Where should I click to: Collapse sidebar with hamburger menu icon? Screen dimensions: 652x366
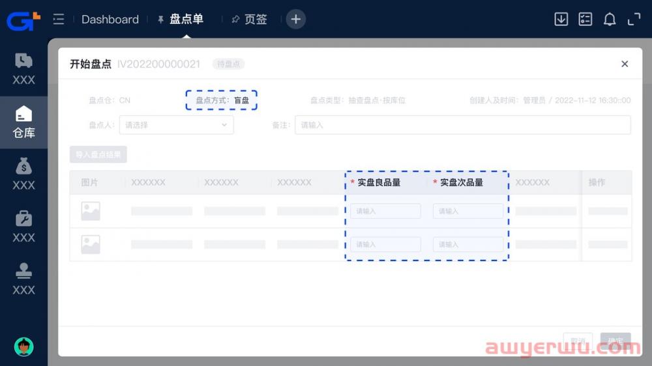(59, 20)
